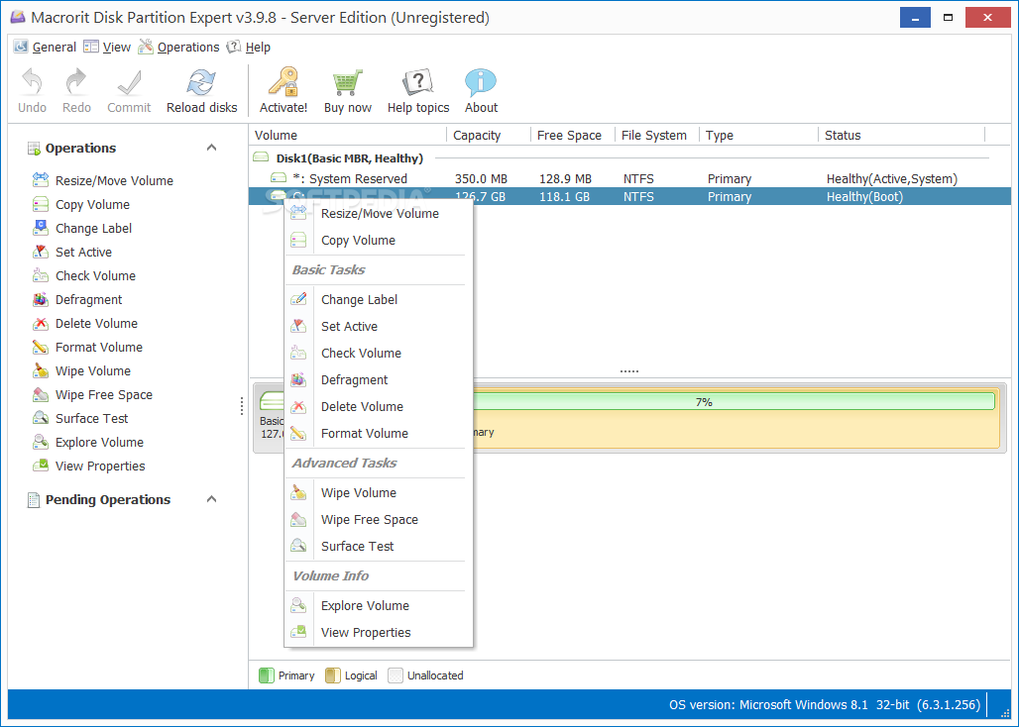Click Set Active flag icon in sidebar
1019x727 pixels.
pos(41,252)
